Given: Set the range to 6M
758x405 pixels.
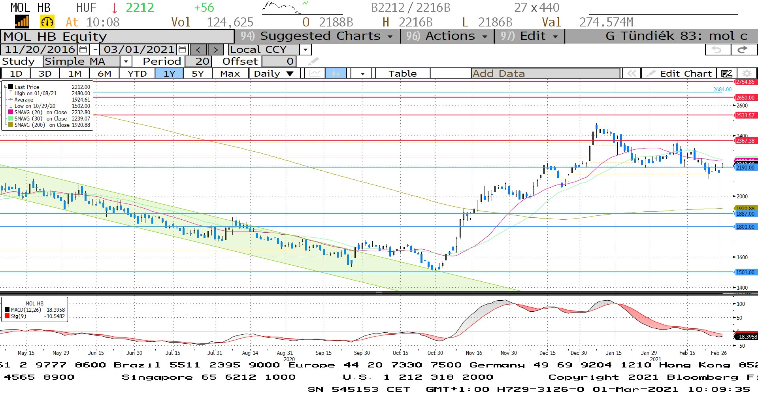Looking at the screenshot, I should [x=104, y=73].
